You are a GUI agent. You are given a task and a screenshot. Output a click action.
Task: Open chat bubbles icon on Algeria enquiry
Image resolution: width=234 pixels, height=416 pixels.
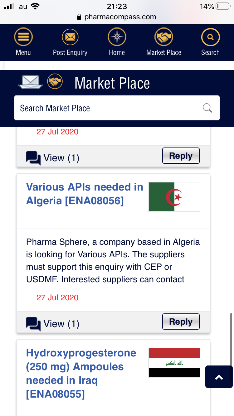(33, 324)
